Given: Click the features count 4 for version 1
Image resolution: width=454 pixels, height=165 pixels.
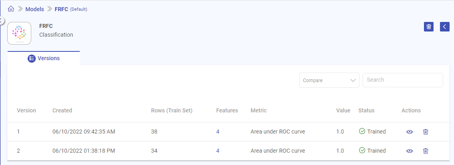Looking at the screenshot, I should [218, 132].
